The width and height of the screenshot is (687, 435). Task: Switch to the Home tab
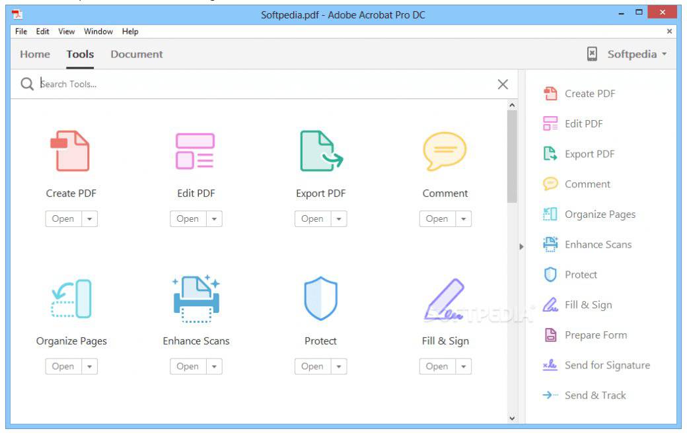[x=34, y=54]
